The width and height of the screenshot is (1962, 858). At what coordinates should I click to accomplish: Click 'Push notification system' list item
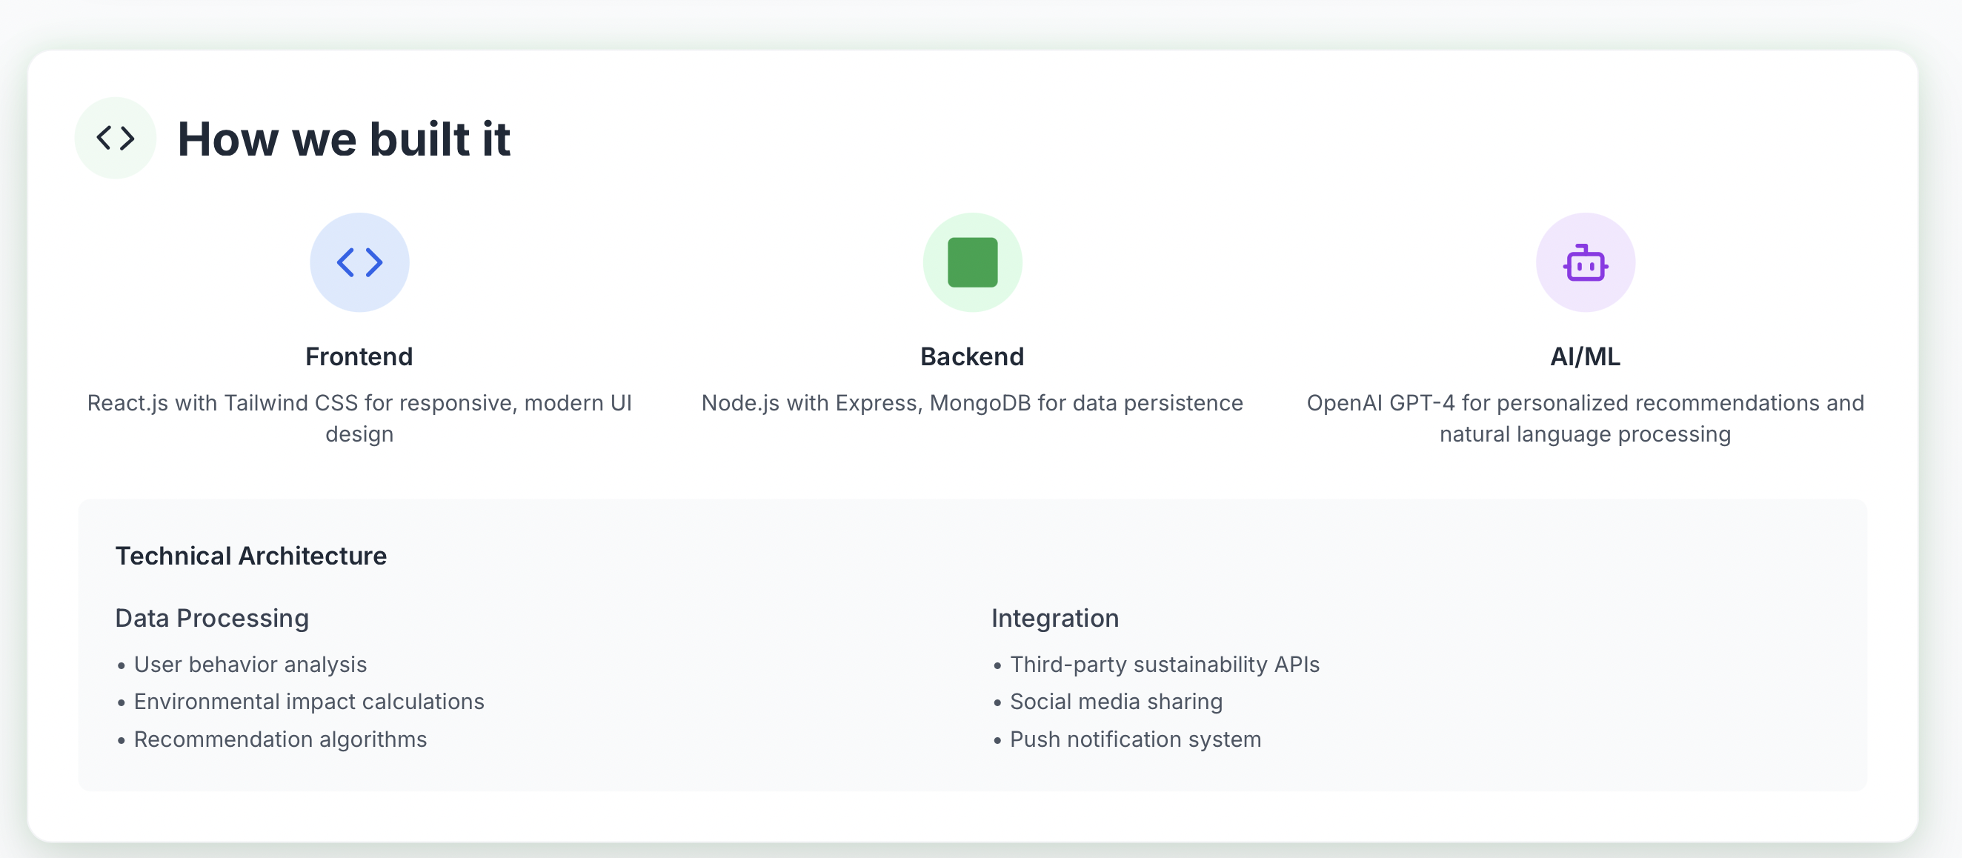click(x=1135, y=739)
